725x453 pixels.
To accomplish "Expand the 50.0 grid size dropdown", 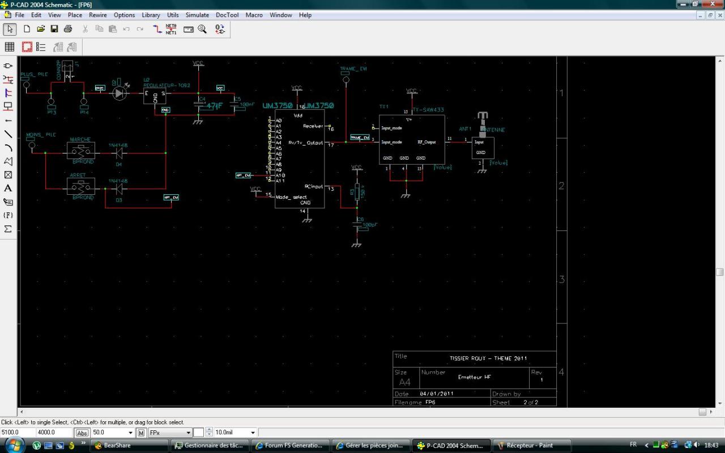I will 131,433.
